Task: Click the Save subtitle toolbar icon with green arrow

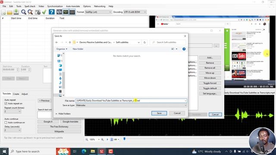Action: pos(16,12)
